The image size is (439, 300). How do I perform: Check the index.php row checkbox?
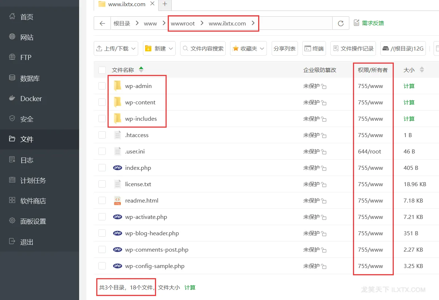click(x=102, y=168)
